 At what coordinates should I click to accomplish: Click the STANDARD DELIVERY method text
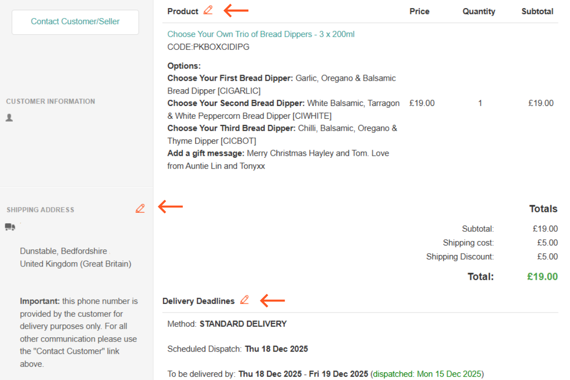click(x=243, y=324)
